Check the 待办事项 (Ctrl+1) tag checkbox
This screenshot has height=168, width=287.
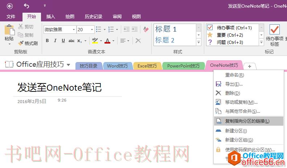point(210,28)
